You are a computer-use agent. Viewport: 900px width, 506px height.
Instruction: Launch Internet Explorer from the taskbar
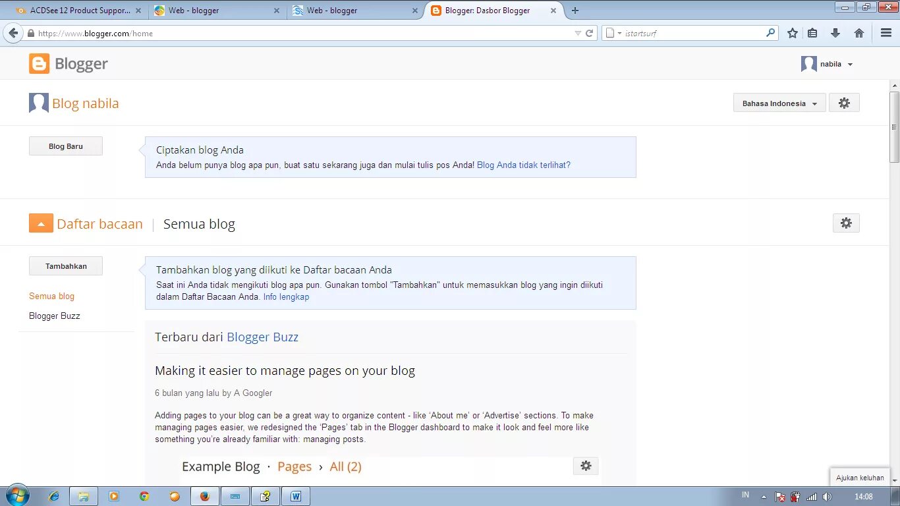[x=54, y=496]
